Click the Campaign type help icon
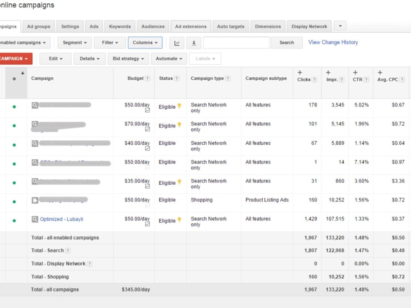411x308 pixels. pyautogui.click(x=228, y=79)
